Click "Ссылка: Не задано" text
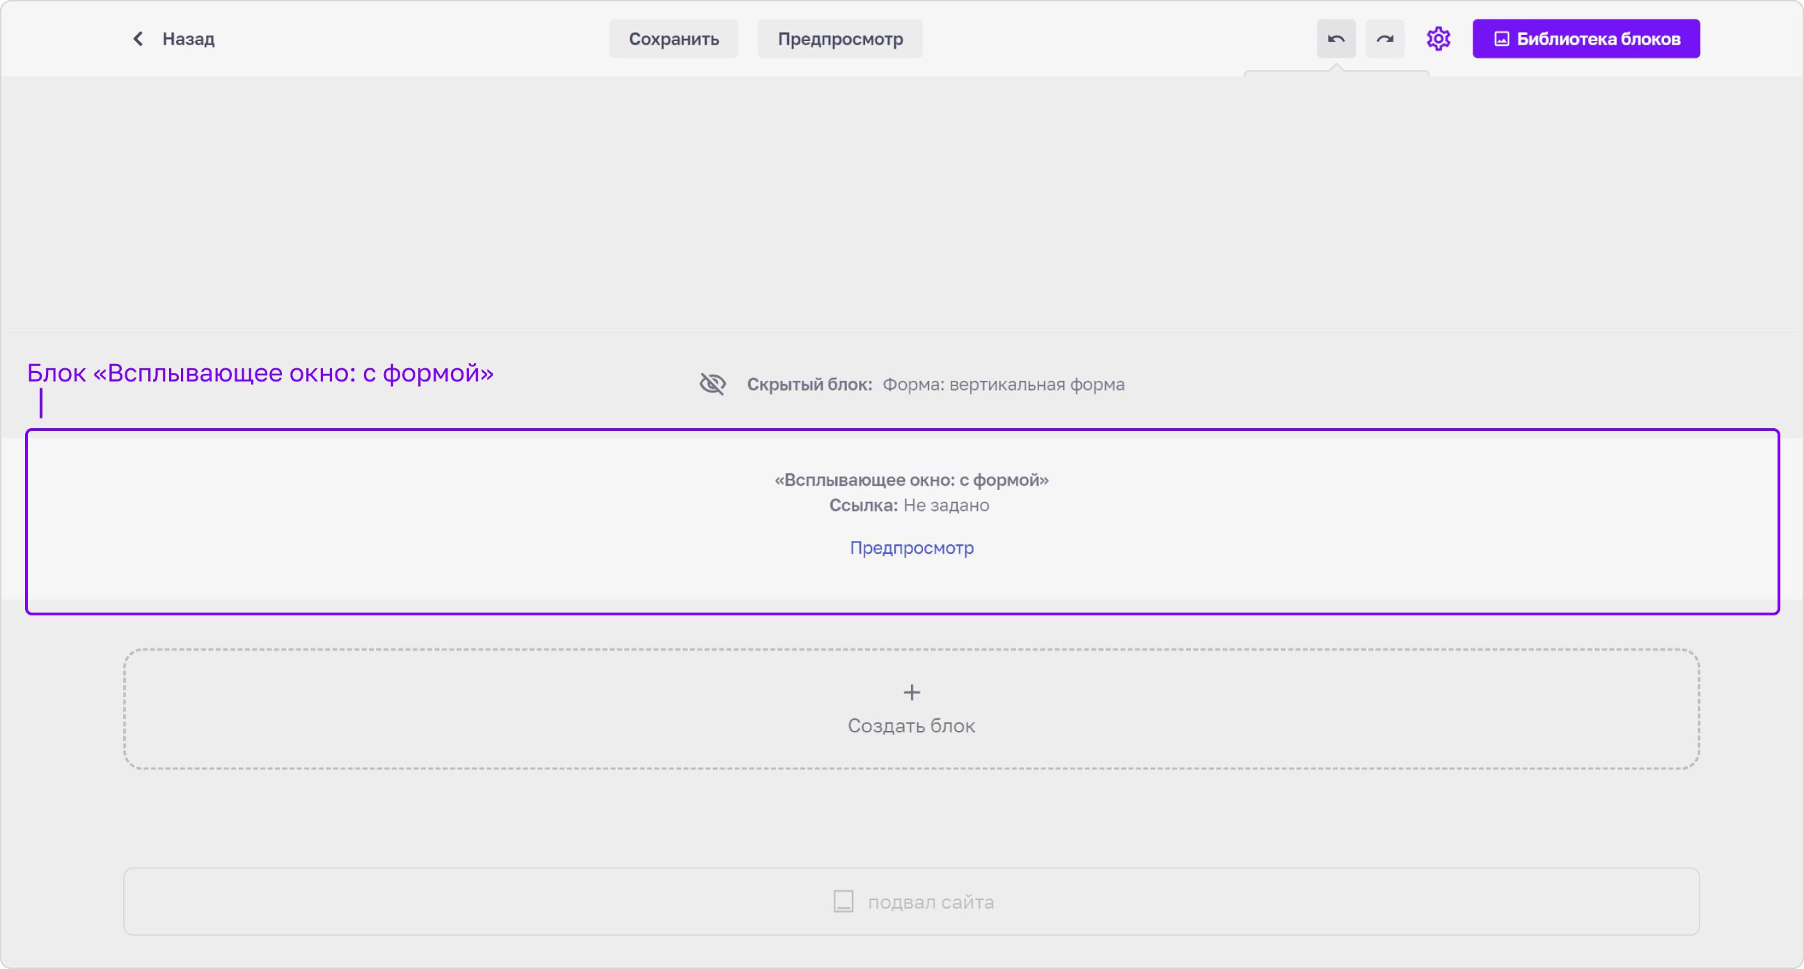Image resolution: width=1804 pixels, height=969 pixels. [x=909, y=505]
